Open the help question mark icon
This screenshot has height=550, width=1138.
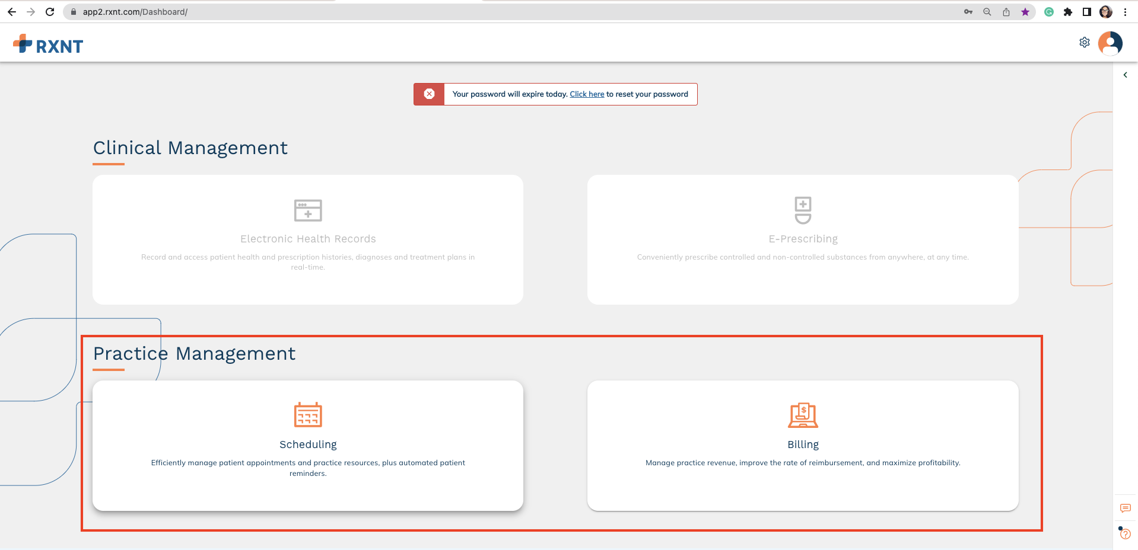pos(1125,534)
